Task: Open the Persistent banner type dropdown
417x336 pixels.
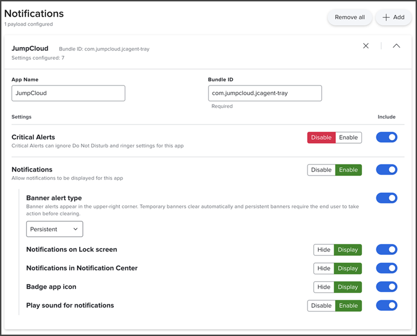Action: point(54,229)
